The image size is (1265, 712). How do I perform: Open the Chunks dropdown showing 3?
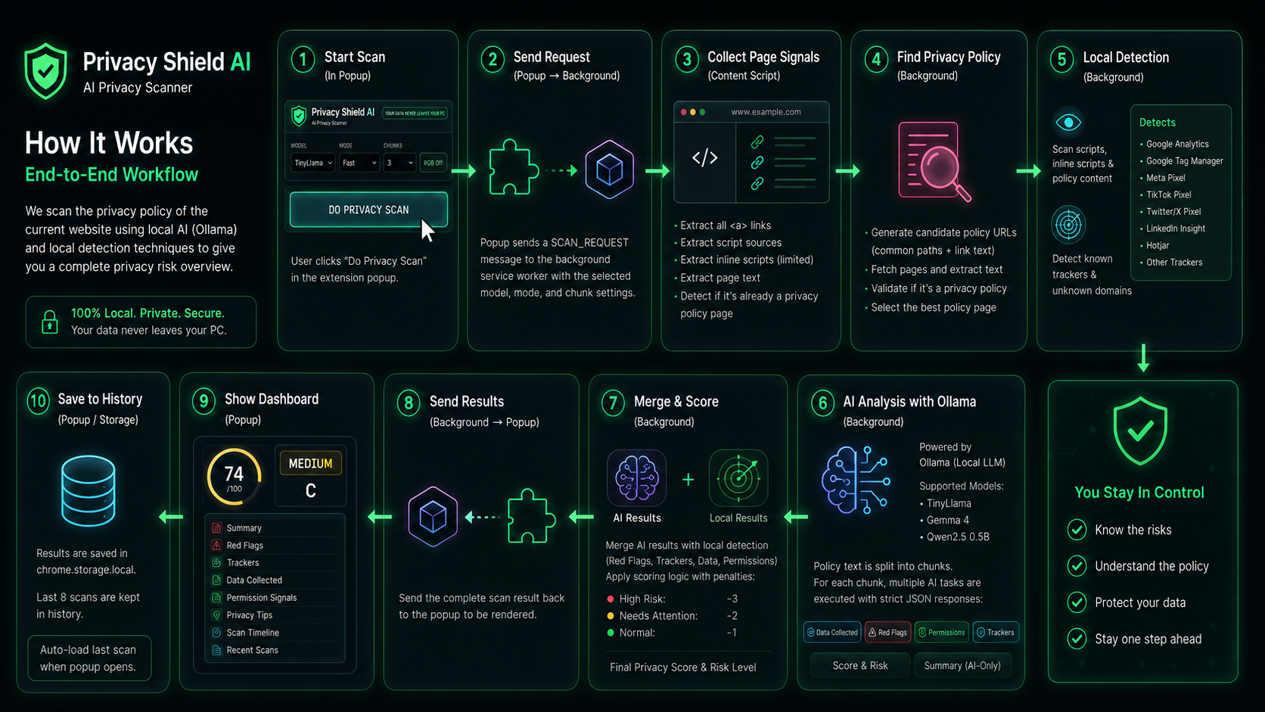pos(399,163)
